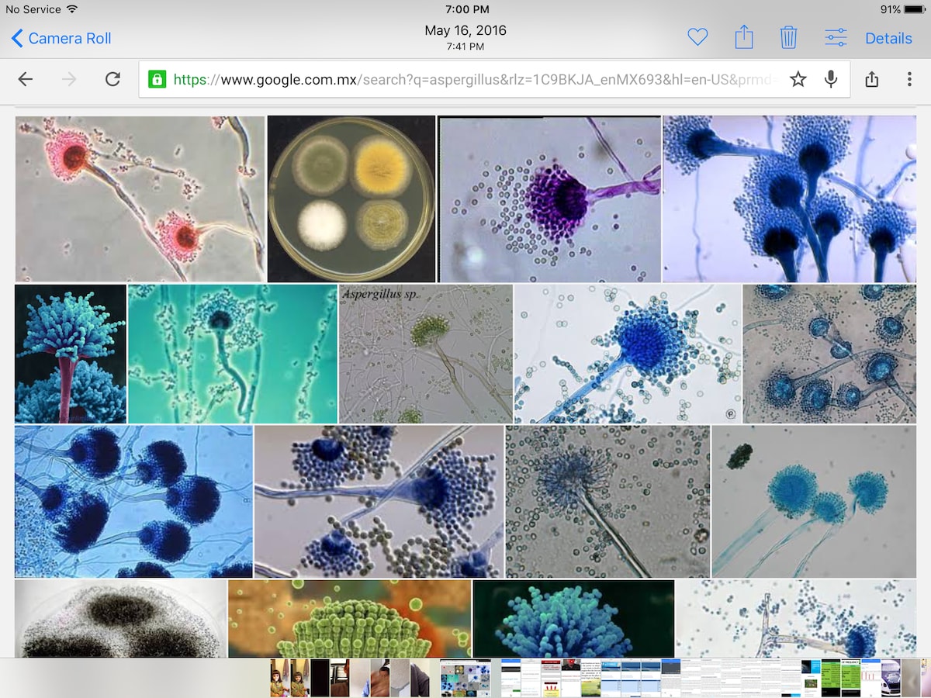Image resolution: width=931 pixels, height=698 pixels.
Task: Open the petri dish colonies image
Action: (351, 199)
